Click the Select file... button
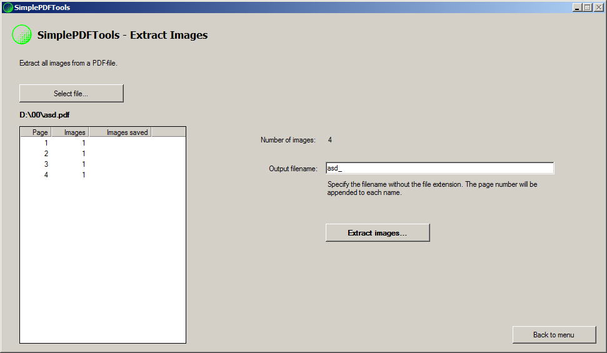 click(71, 93)
